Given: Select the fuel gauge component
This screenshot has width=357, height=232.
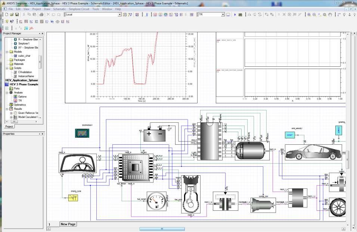Looking at the screenshot, I should pyautogui.click(x=156, y=201).
